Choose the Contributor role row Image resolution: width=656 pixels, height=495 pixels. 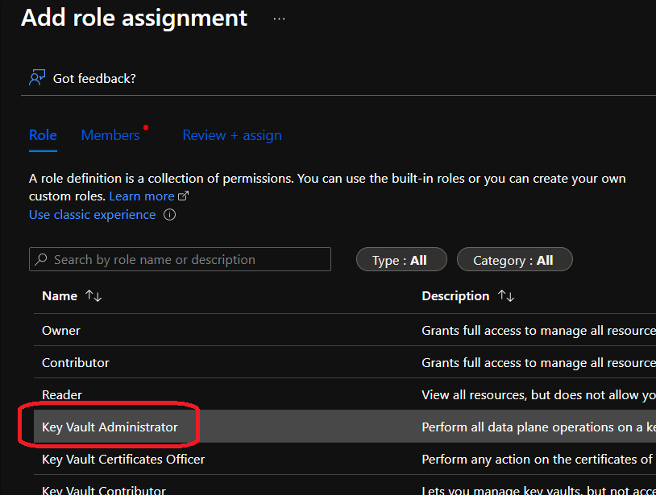(76, 362)
